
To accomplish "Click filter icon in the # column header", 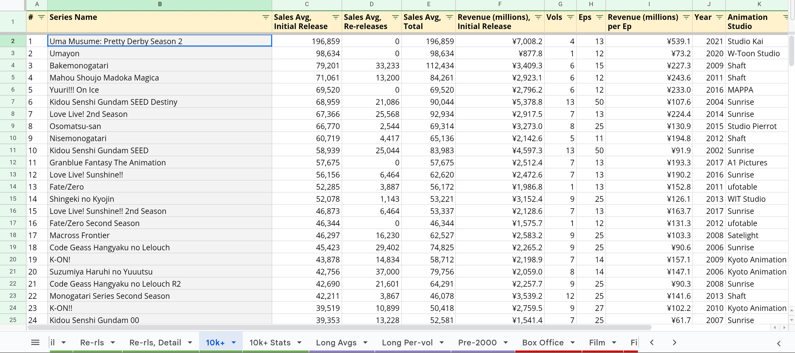I will [41, 17].
